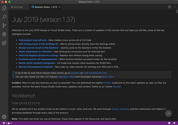The image size is (178, 125).
Task: Click the code.visualstudio.com link
Action: 95,73
